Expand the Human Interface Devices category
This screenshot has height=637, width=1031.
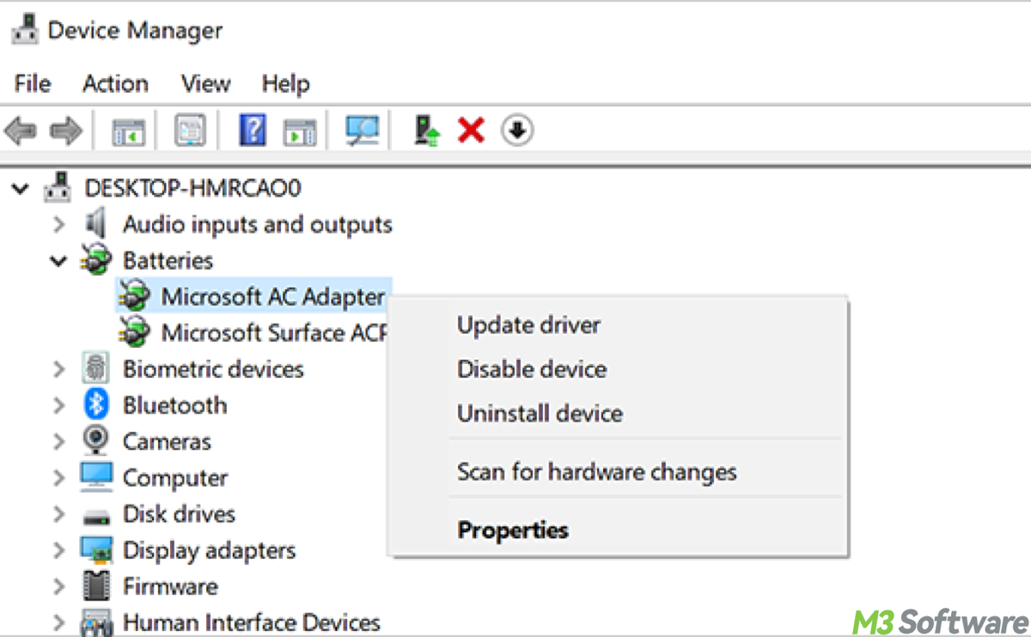coord(58,622)
